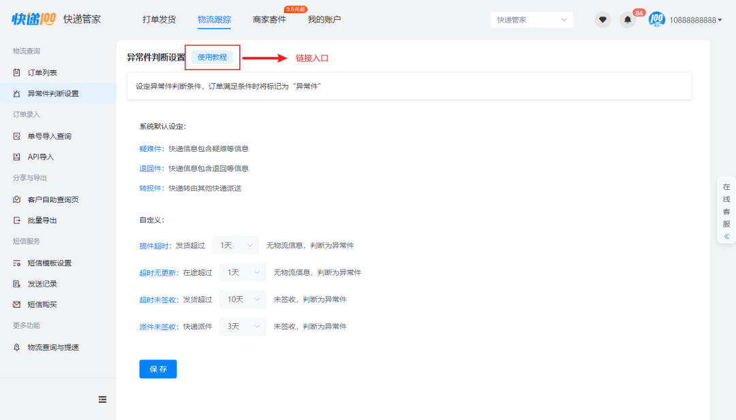Image resolution: width=736 pixels, height=420 pixels.
Task: Click the 异常件判断设置 sidebar icon
Action: [17, 93]
